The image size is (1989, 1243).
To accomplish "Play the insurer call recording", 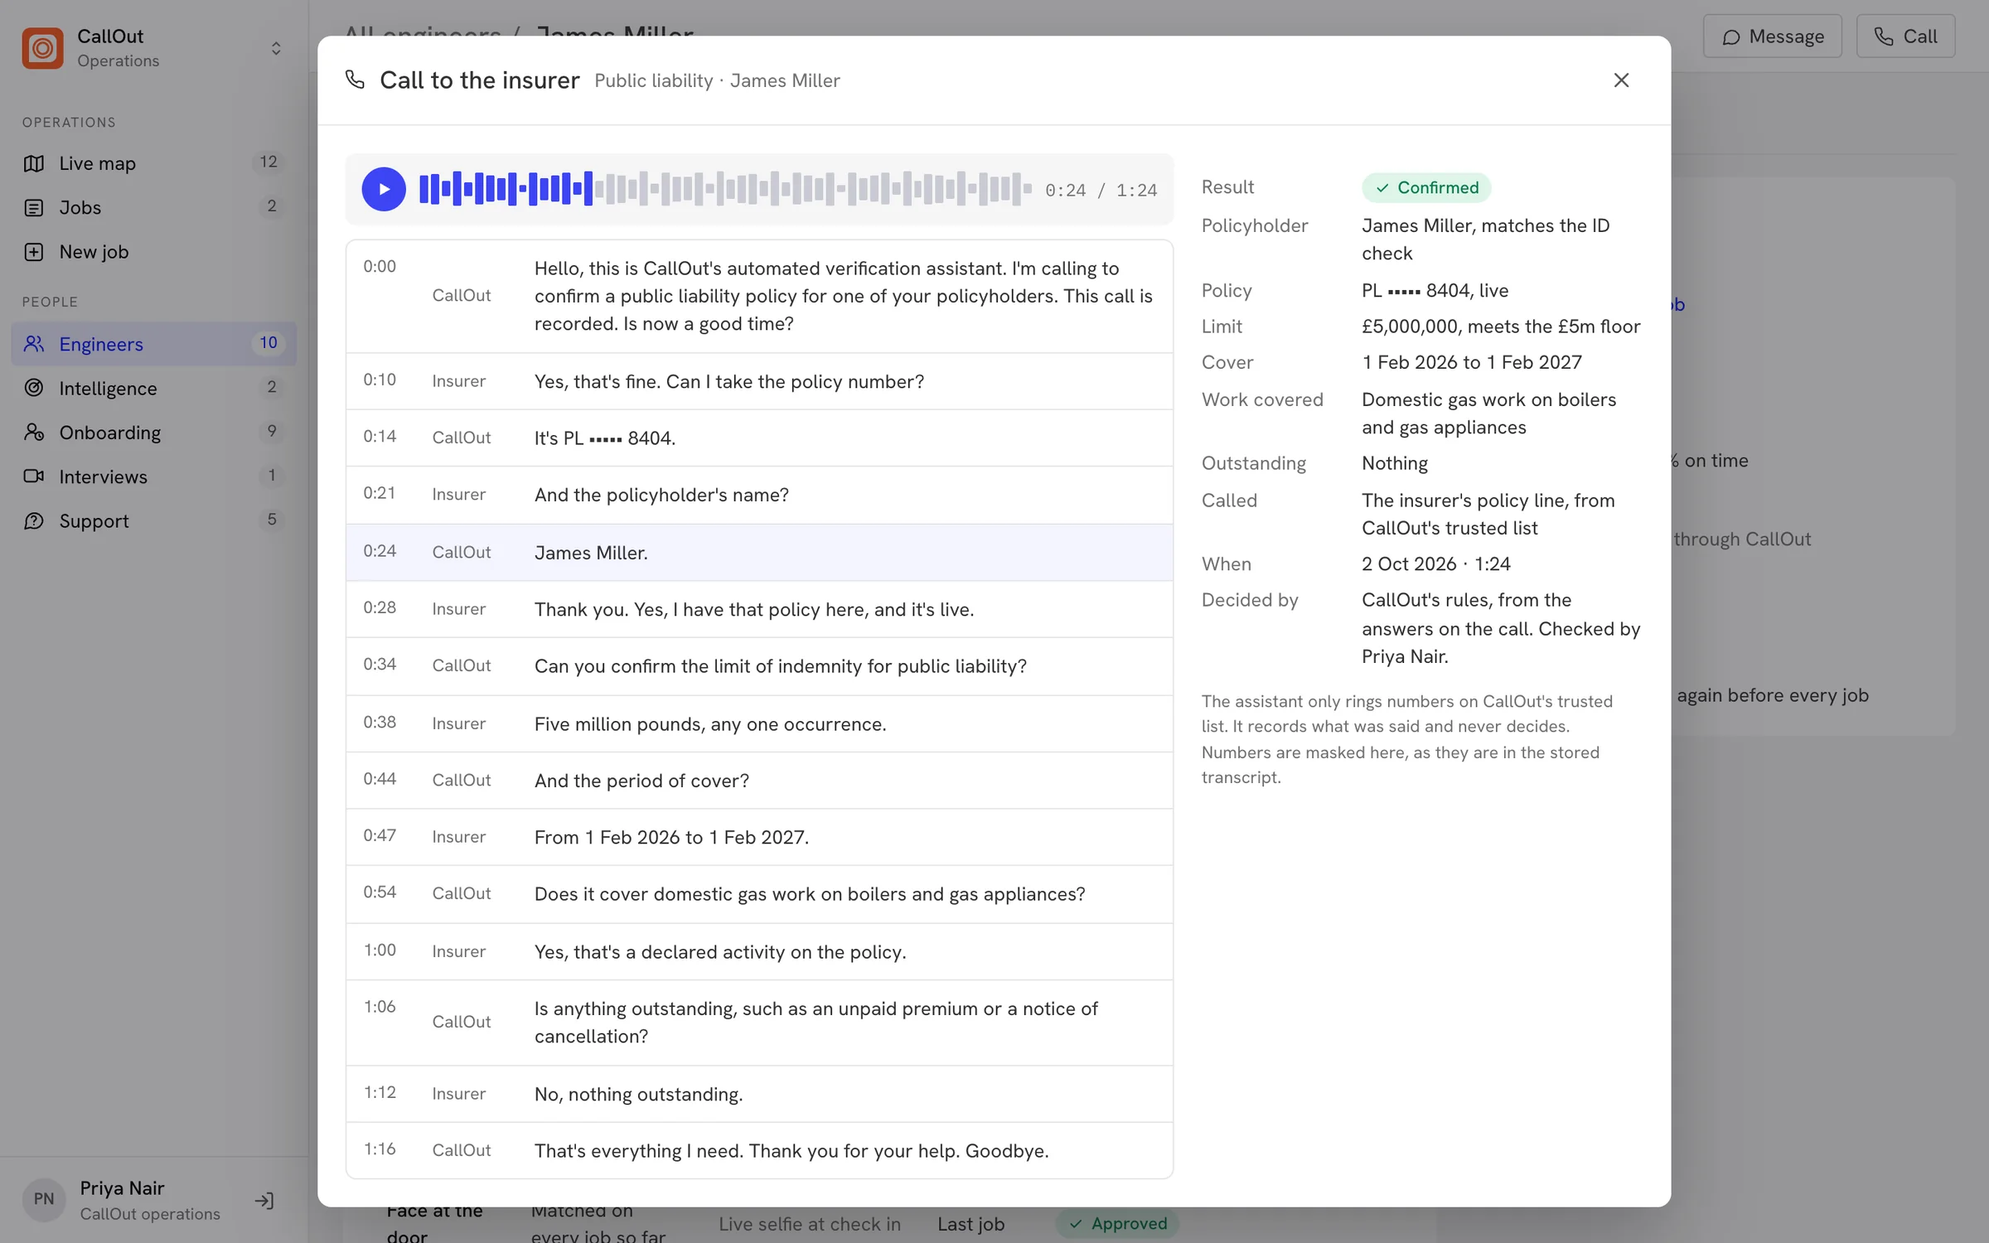I will coord(384,189).
